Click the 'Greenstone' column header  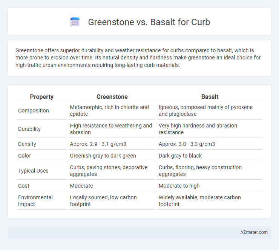112,97
